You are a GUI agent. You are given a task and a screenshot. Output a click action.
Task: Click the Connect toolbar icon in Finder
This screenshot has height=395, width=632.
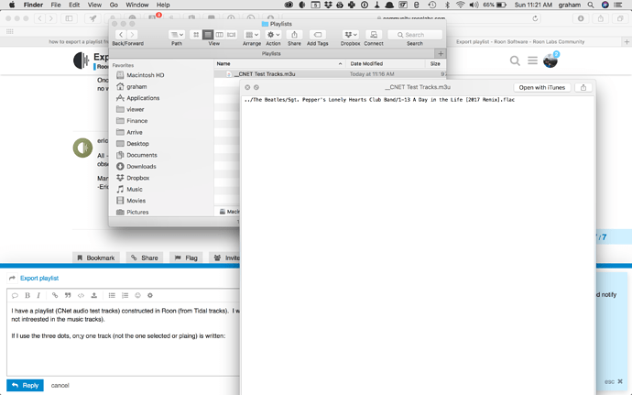tap(374, 35)
